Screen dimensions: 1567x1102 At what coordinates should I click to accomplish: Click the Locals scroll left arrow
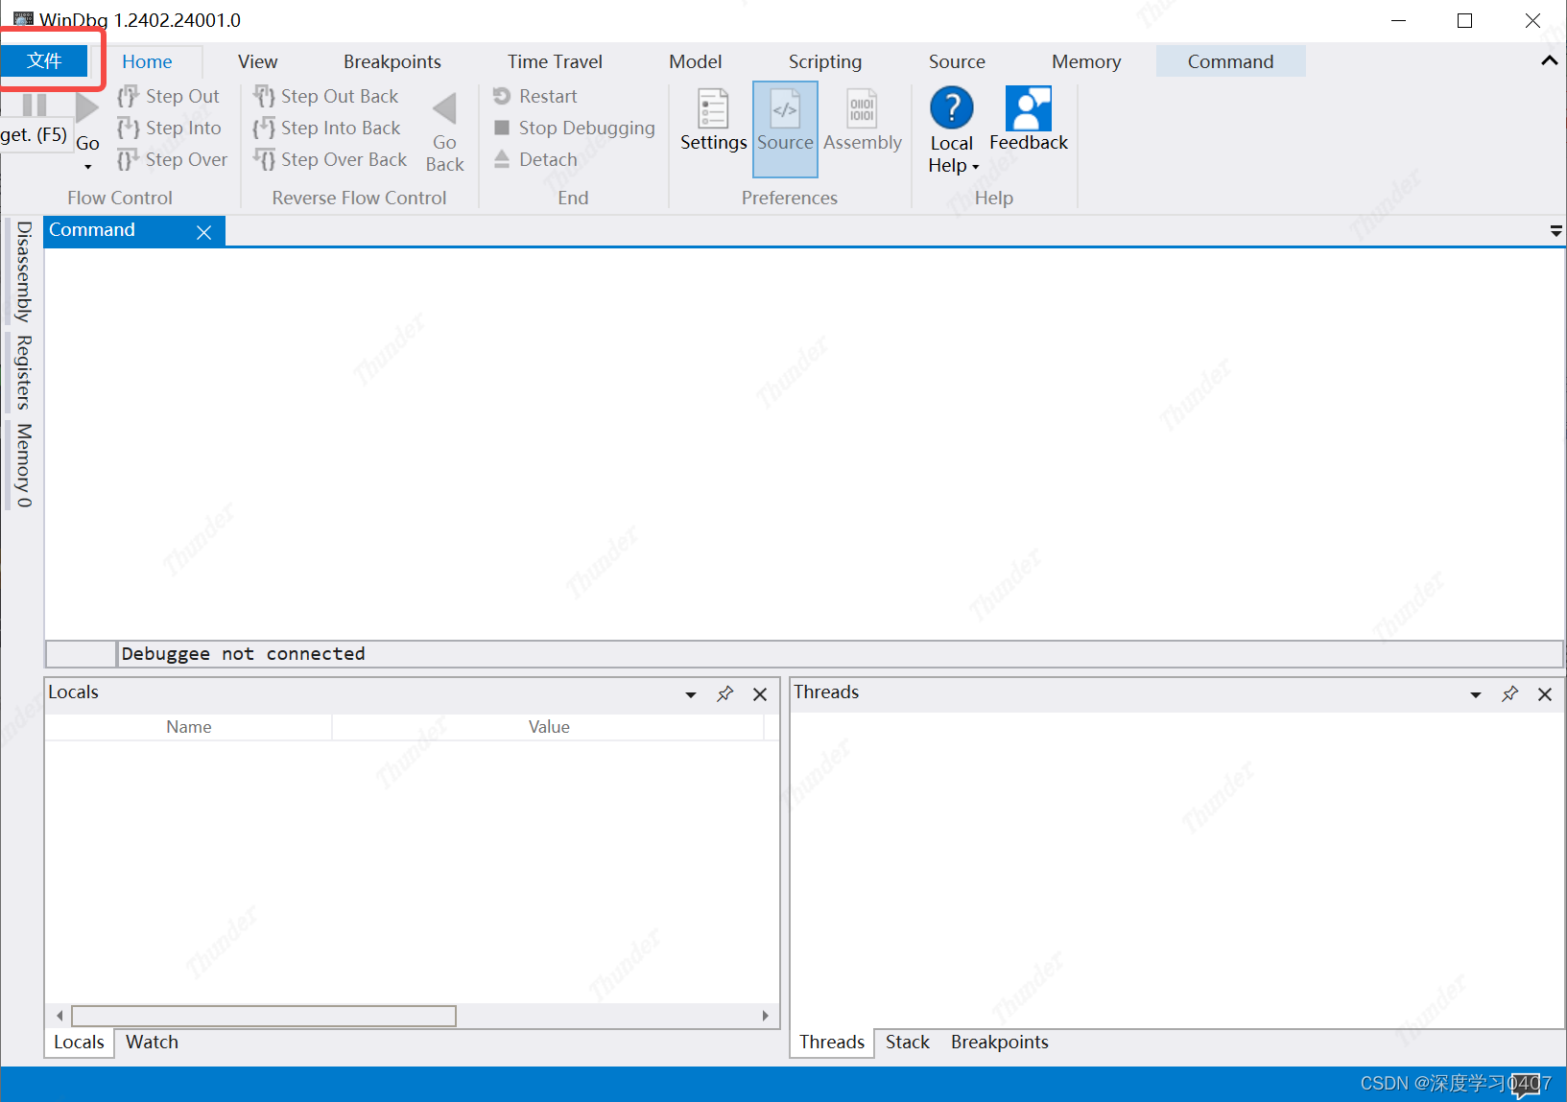[x=59, y=1016]
